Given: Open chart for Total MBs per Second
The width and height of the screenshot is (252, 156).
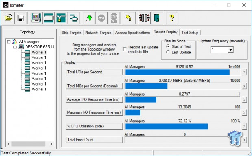Looking at the screenshot, I should 244,86.
